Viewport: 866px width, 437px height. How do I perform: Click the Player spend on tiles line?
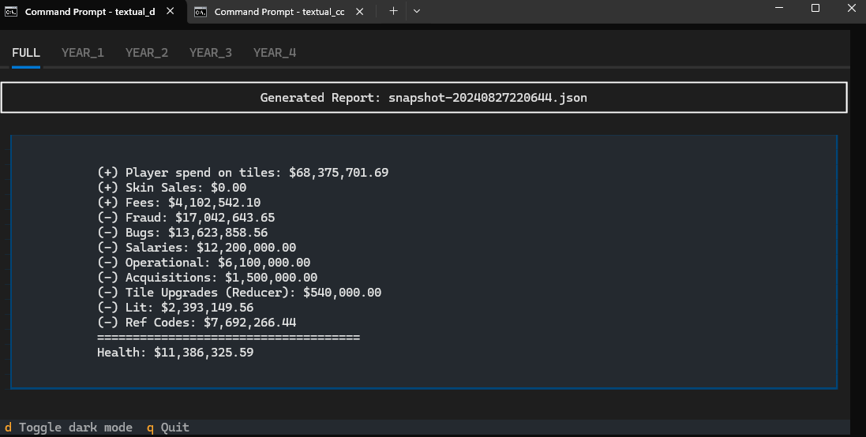pos(243,173)
